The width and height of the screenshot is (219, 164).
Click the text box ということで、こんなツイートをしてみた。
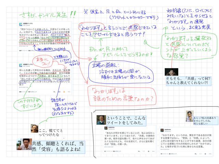(126, 121)
